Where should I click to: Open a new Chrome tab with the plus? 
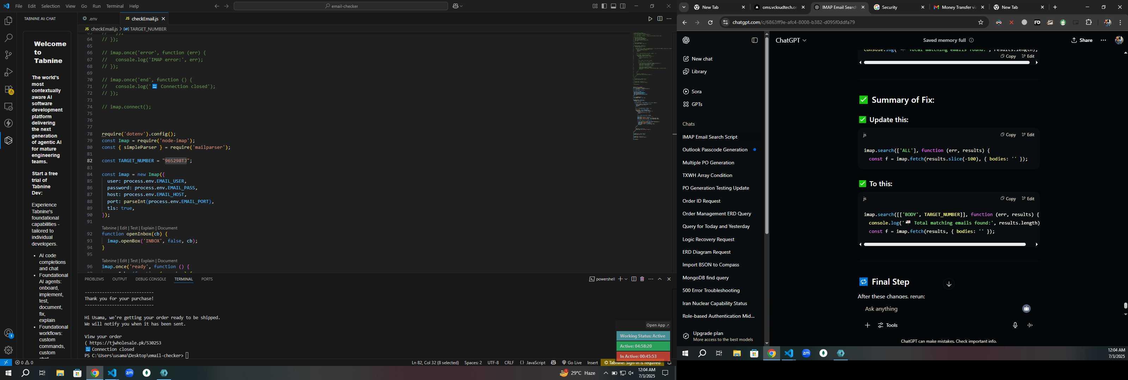[x=1055, y=7]
